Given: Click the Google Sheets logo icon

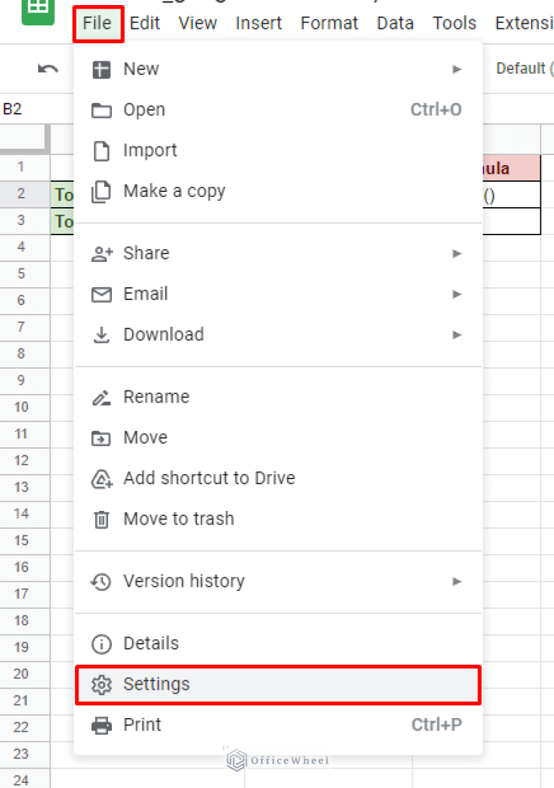Looking at the screenshot, I should coord(38,9).
